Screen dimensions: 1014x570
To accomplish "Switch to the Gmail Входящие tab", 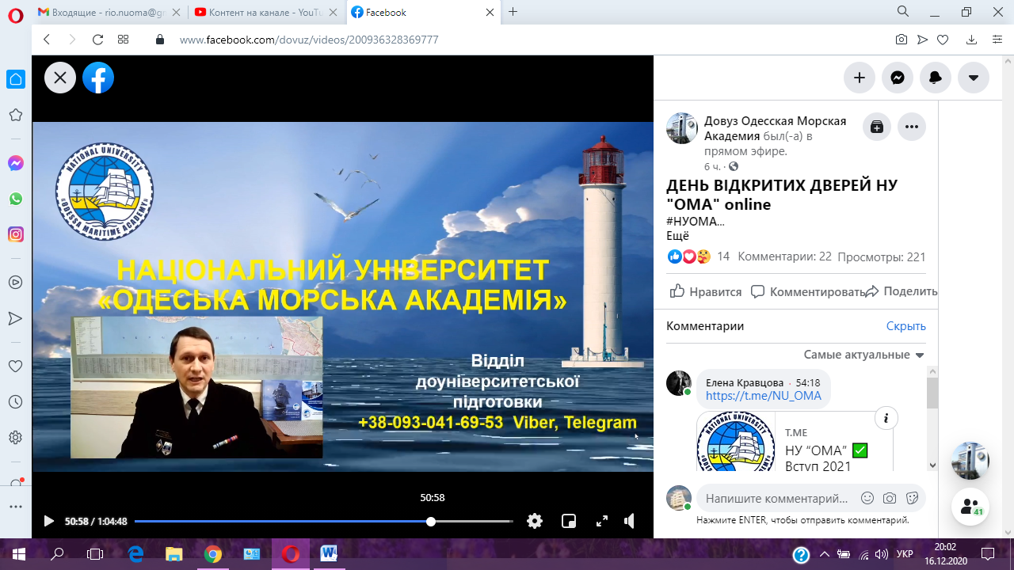I will coord(108,12).
